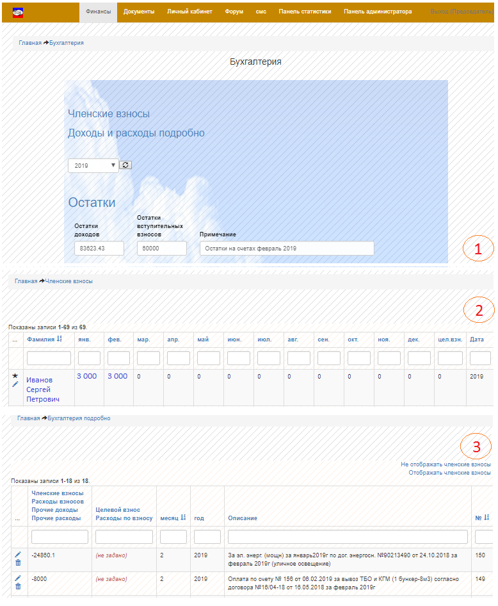
Task: Click the -24860.1 amount cell
Action: [44, 555]
